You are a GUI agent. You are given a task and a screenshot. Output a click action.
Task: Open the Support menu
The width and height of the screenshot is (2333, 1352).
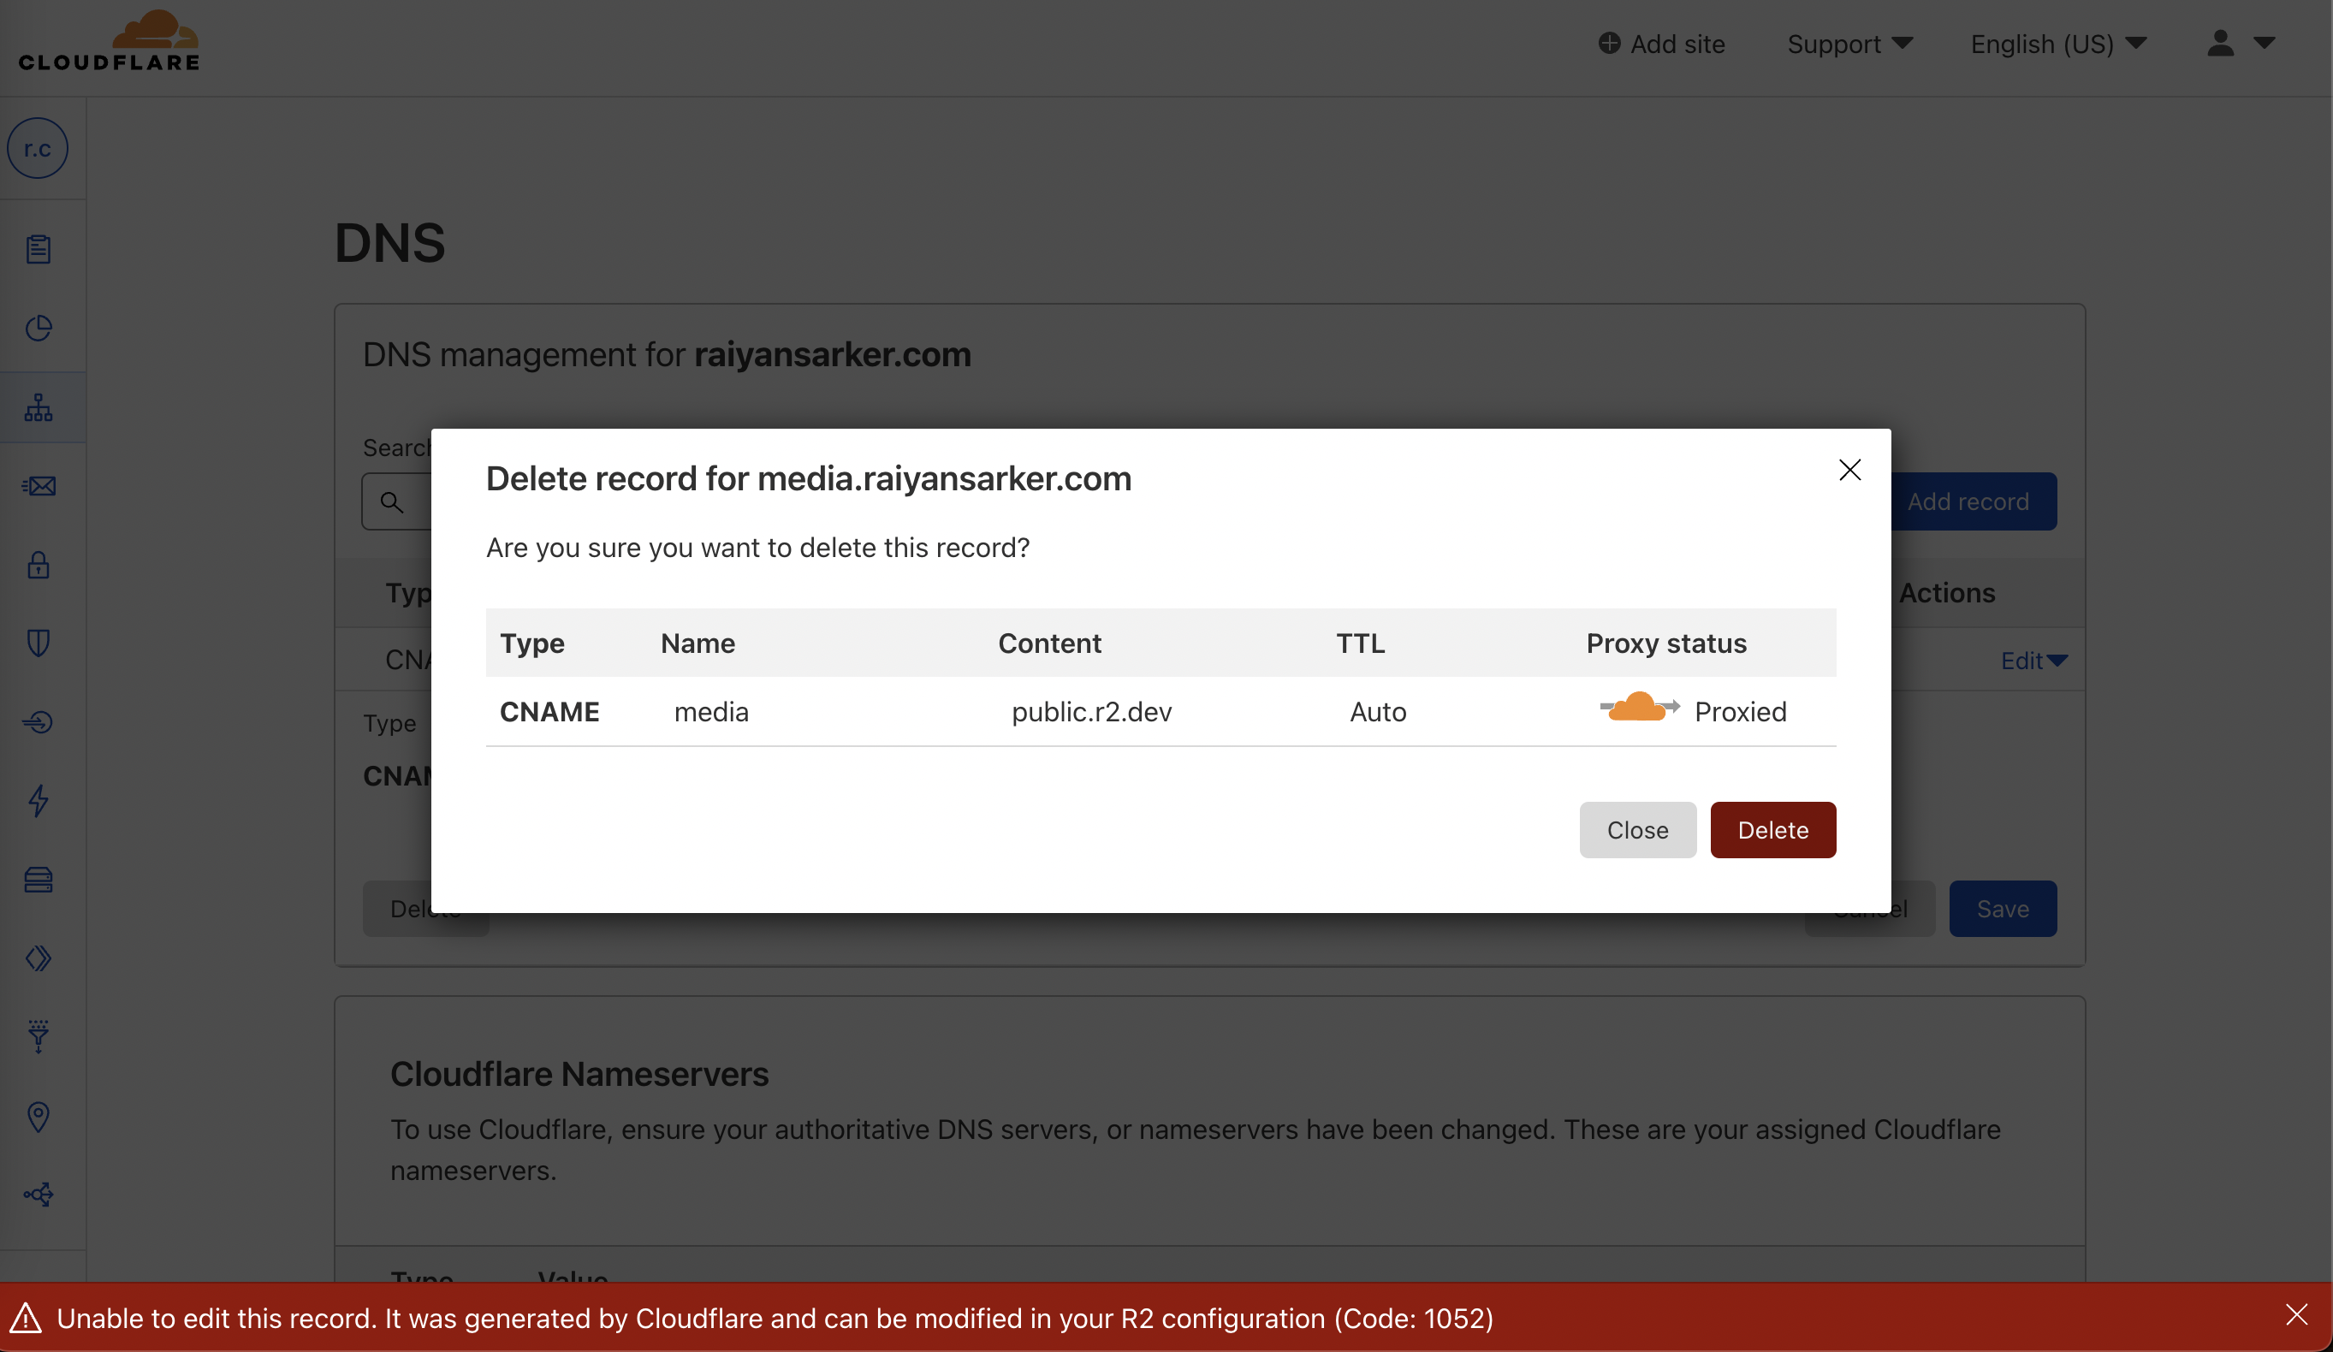tap(1849, 44)
